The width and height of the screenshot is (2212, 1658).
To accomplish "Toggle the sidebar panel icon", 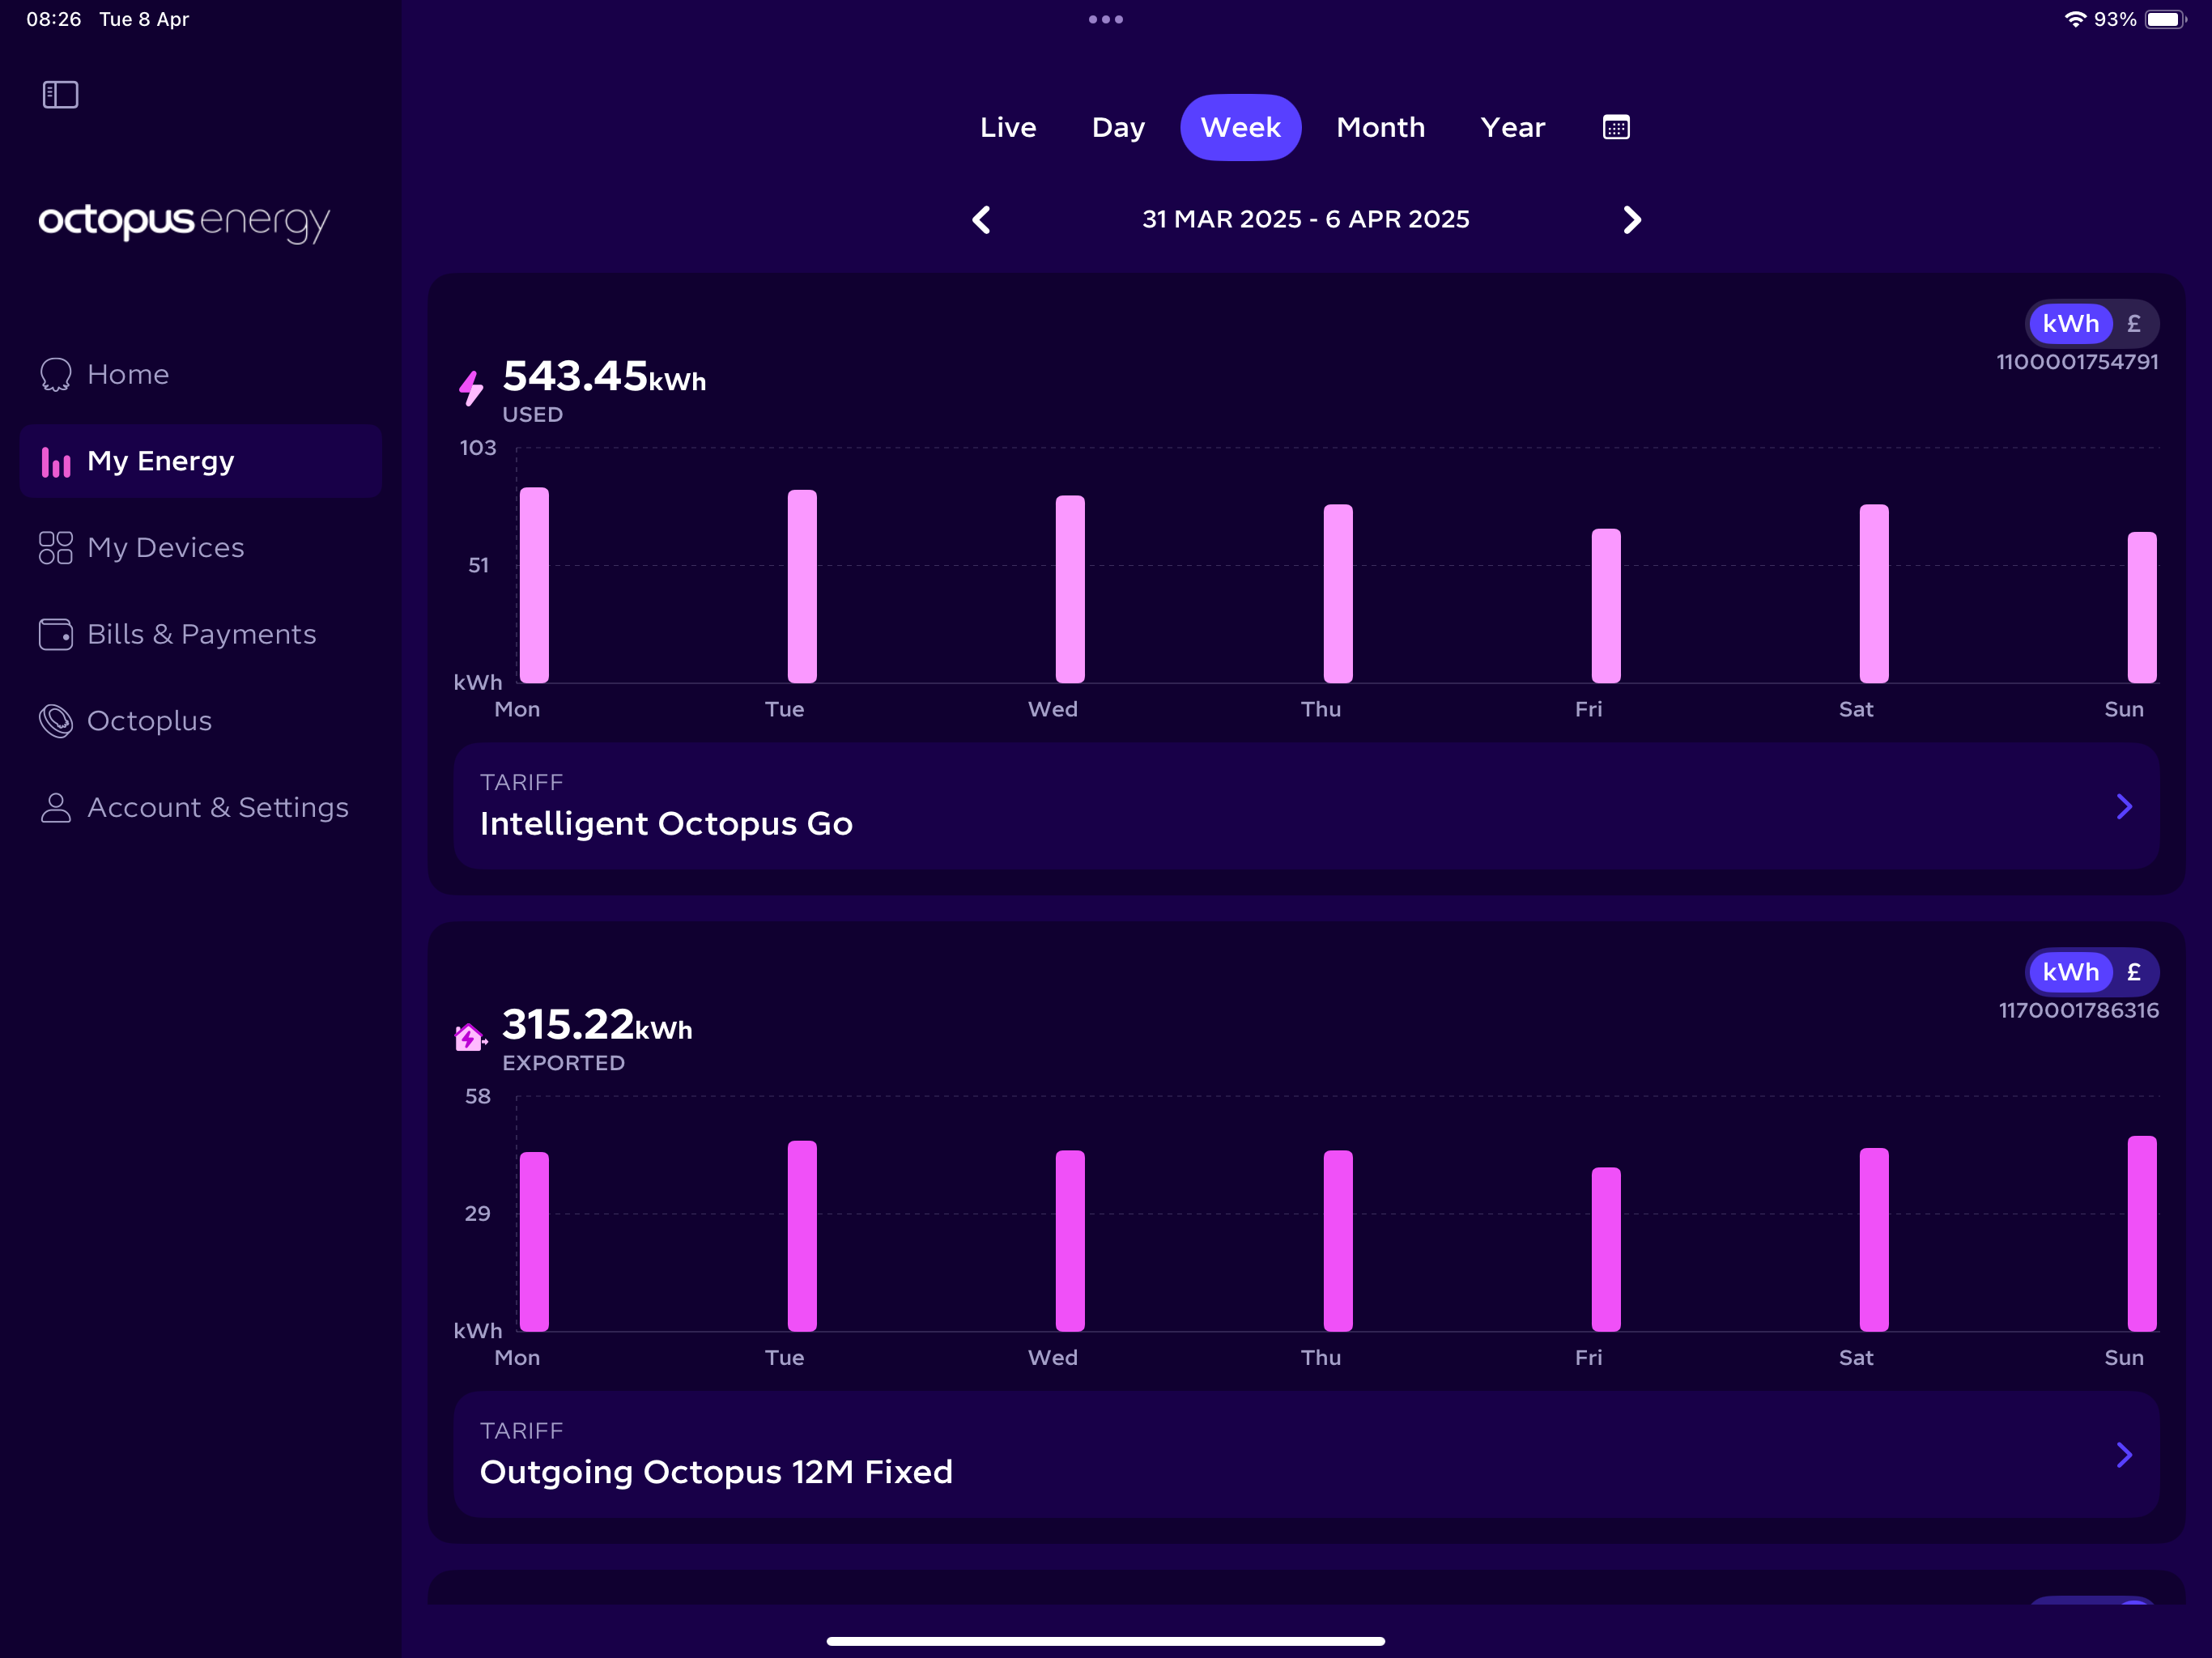I will pos(60,95).
